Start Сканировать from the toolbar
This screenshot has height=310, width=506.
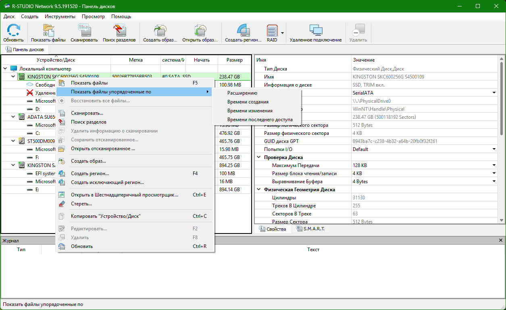84,33
